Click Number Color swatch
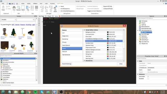The width and height of the screenshot is (167, 94). [x=108, y=43]
